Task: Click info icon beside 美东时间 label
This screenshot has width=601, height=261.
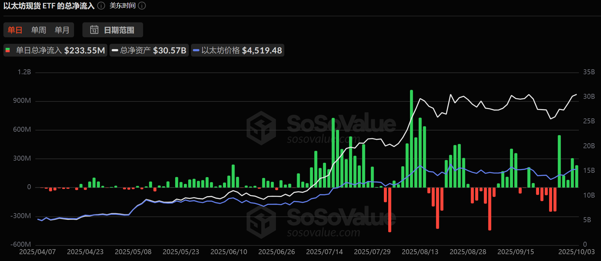Action: 142,6
